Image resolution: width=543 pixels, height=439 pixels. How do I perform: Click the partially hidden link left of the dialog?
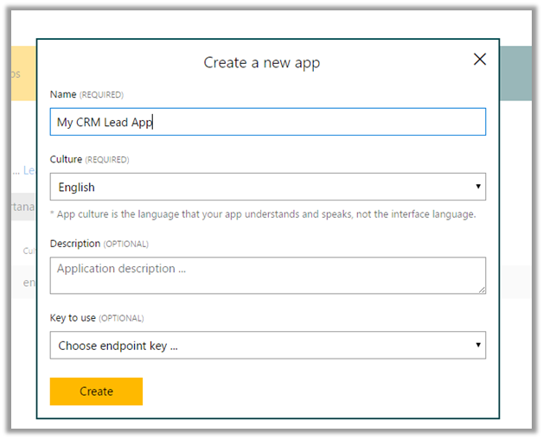[28, 170]
